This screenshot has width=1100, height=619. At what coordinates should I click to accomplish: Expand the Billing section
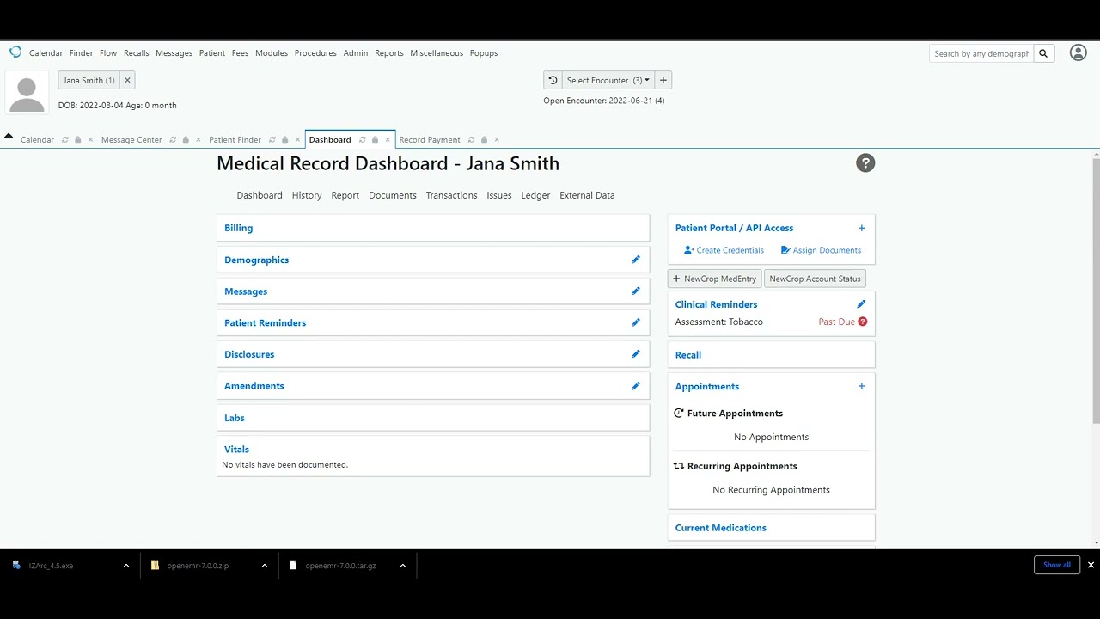pyautogui.click(x=238, y=228)
